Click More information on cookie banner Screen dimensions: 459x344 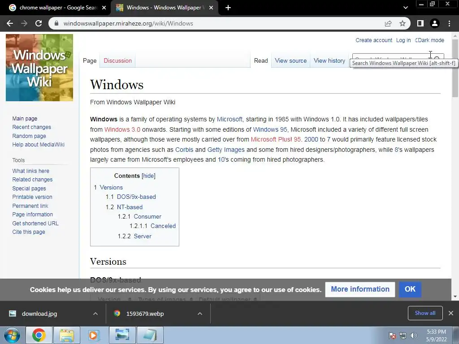[360, 289]
